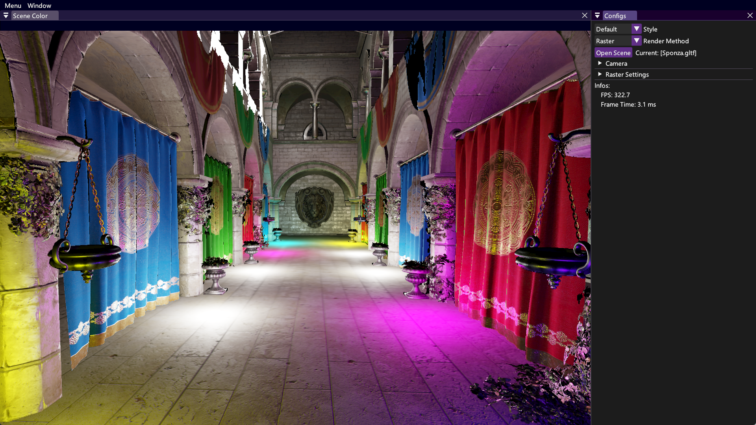
Task: Open the Render Method dropdown showing Raster
Action: click(612, 41)
